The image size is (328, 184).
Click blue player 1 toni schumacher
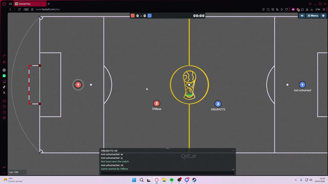click(302, 85)
